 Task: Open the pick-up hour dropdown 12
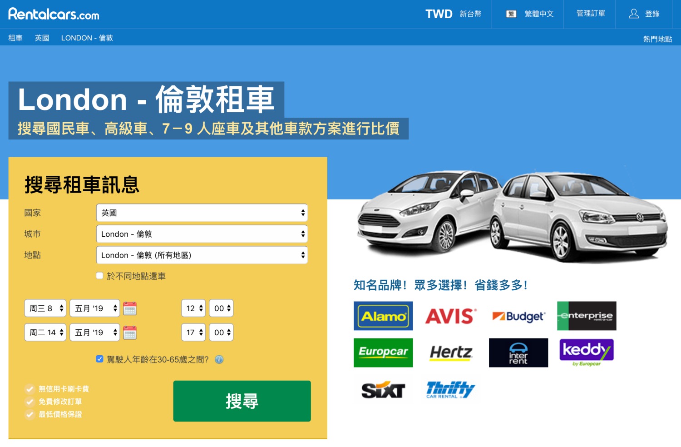(x=193, y=308)
